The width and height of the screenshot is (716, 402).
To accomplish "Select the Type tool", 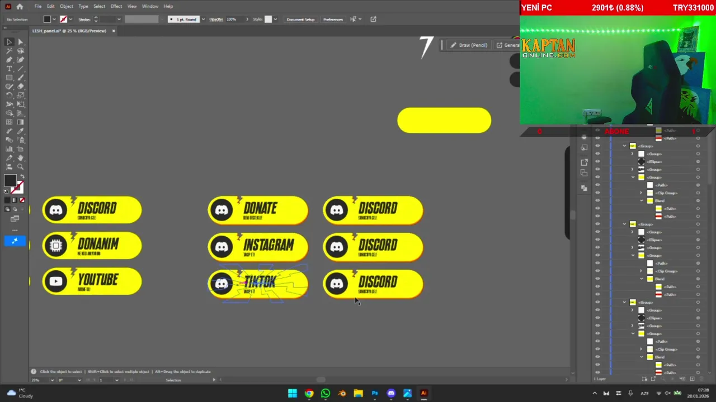I will (x=10, y=69).
